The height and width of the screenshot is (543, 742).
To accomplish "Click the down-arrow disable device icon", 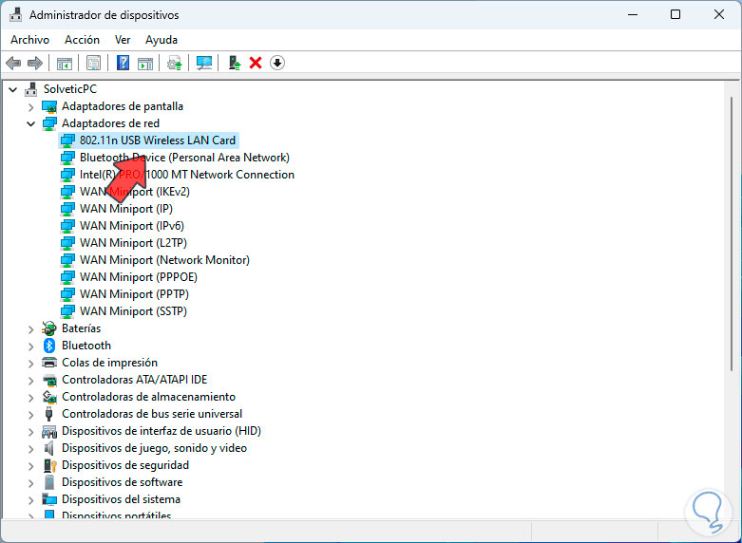I will (x=277, y=63).
